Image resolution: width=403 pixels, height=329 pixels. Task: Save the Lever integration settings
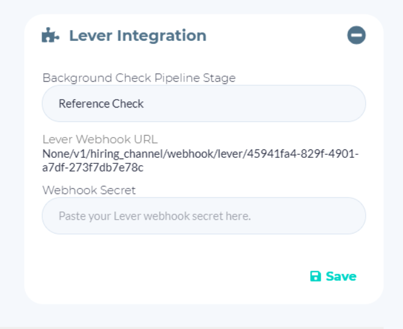pos(333,276)
